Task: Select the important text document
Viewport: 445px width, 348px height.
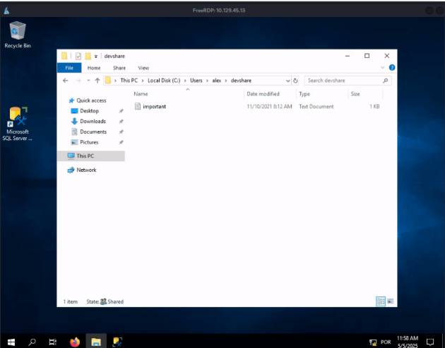Action: click(x=154, y=106)
